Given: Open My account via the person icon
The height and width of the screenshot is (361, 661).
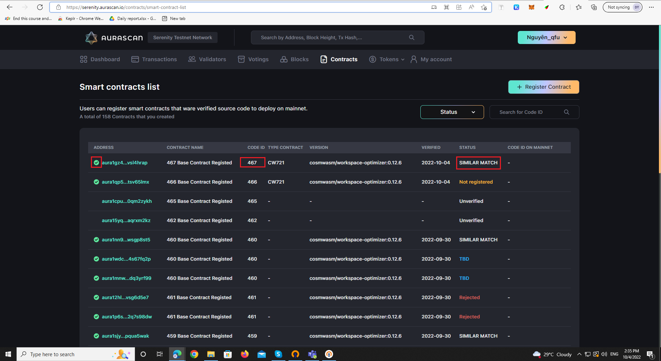Looking at the screenshot, I should coord(413,59).
